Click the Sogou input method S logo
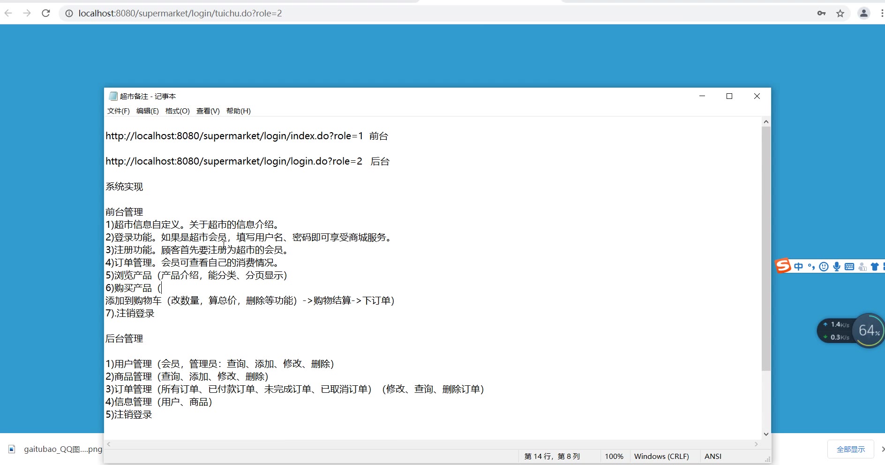This screenshot has height=465, width=885. coord(783,266)
